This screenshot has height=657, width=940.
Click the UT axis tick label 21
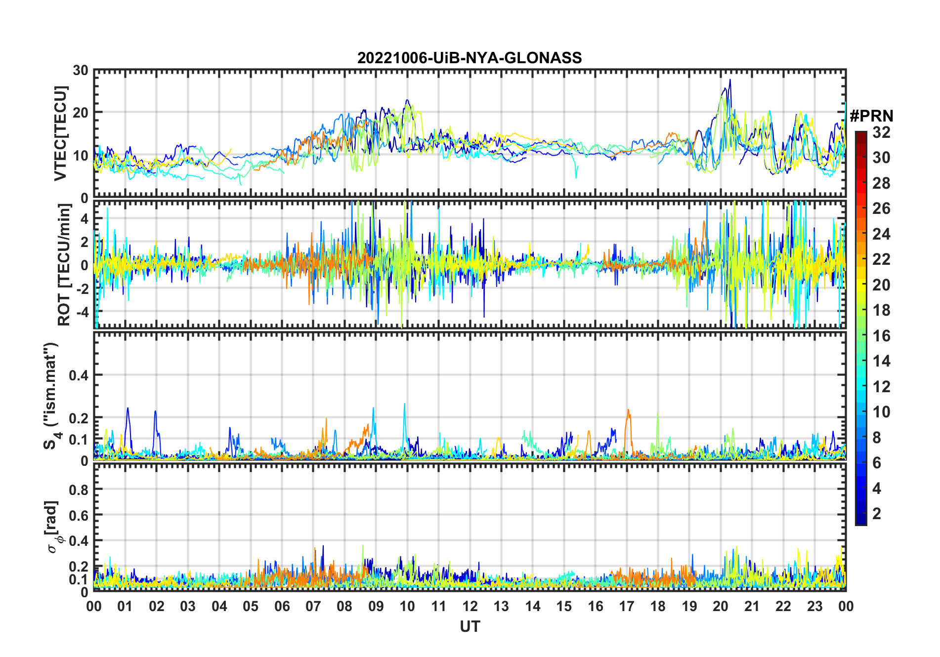pos(752,606)
